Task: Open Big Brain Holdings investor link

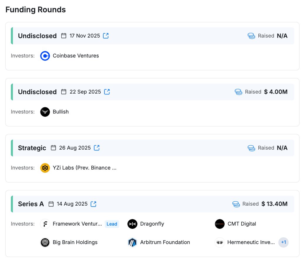Action: click(75, 242)
